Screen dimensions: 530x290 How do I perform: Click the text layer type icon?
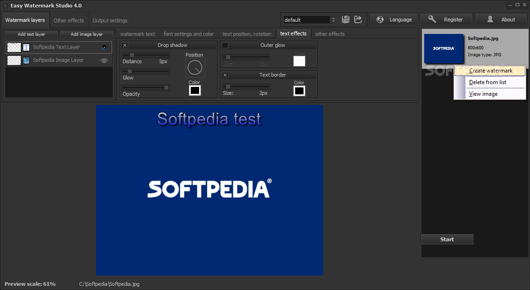click(x=26, y=47)
